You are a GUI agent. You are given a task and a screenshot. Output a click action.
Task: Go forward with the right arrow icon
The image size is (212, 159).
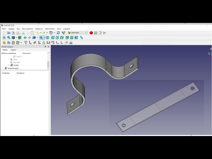click(x=30, y=38)
